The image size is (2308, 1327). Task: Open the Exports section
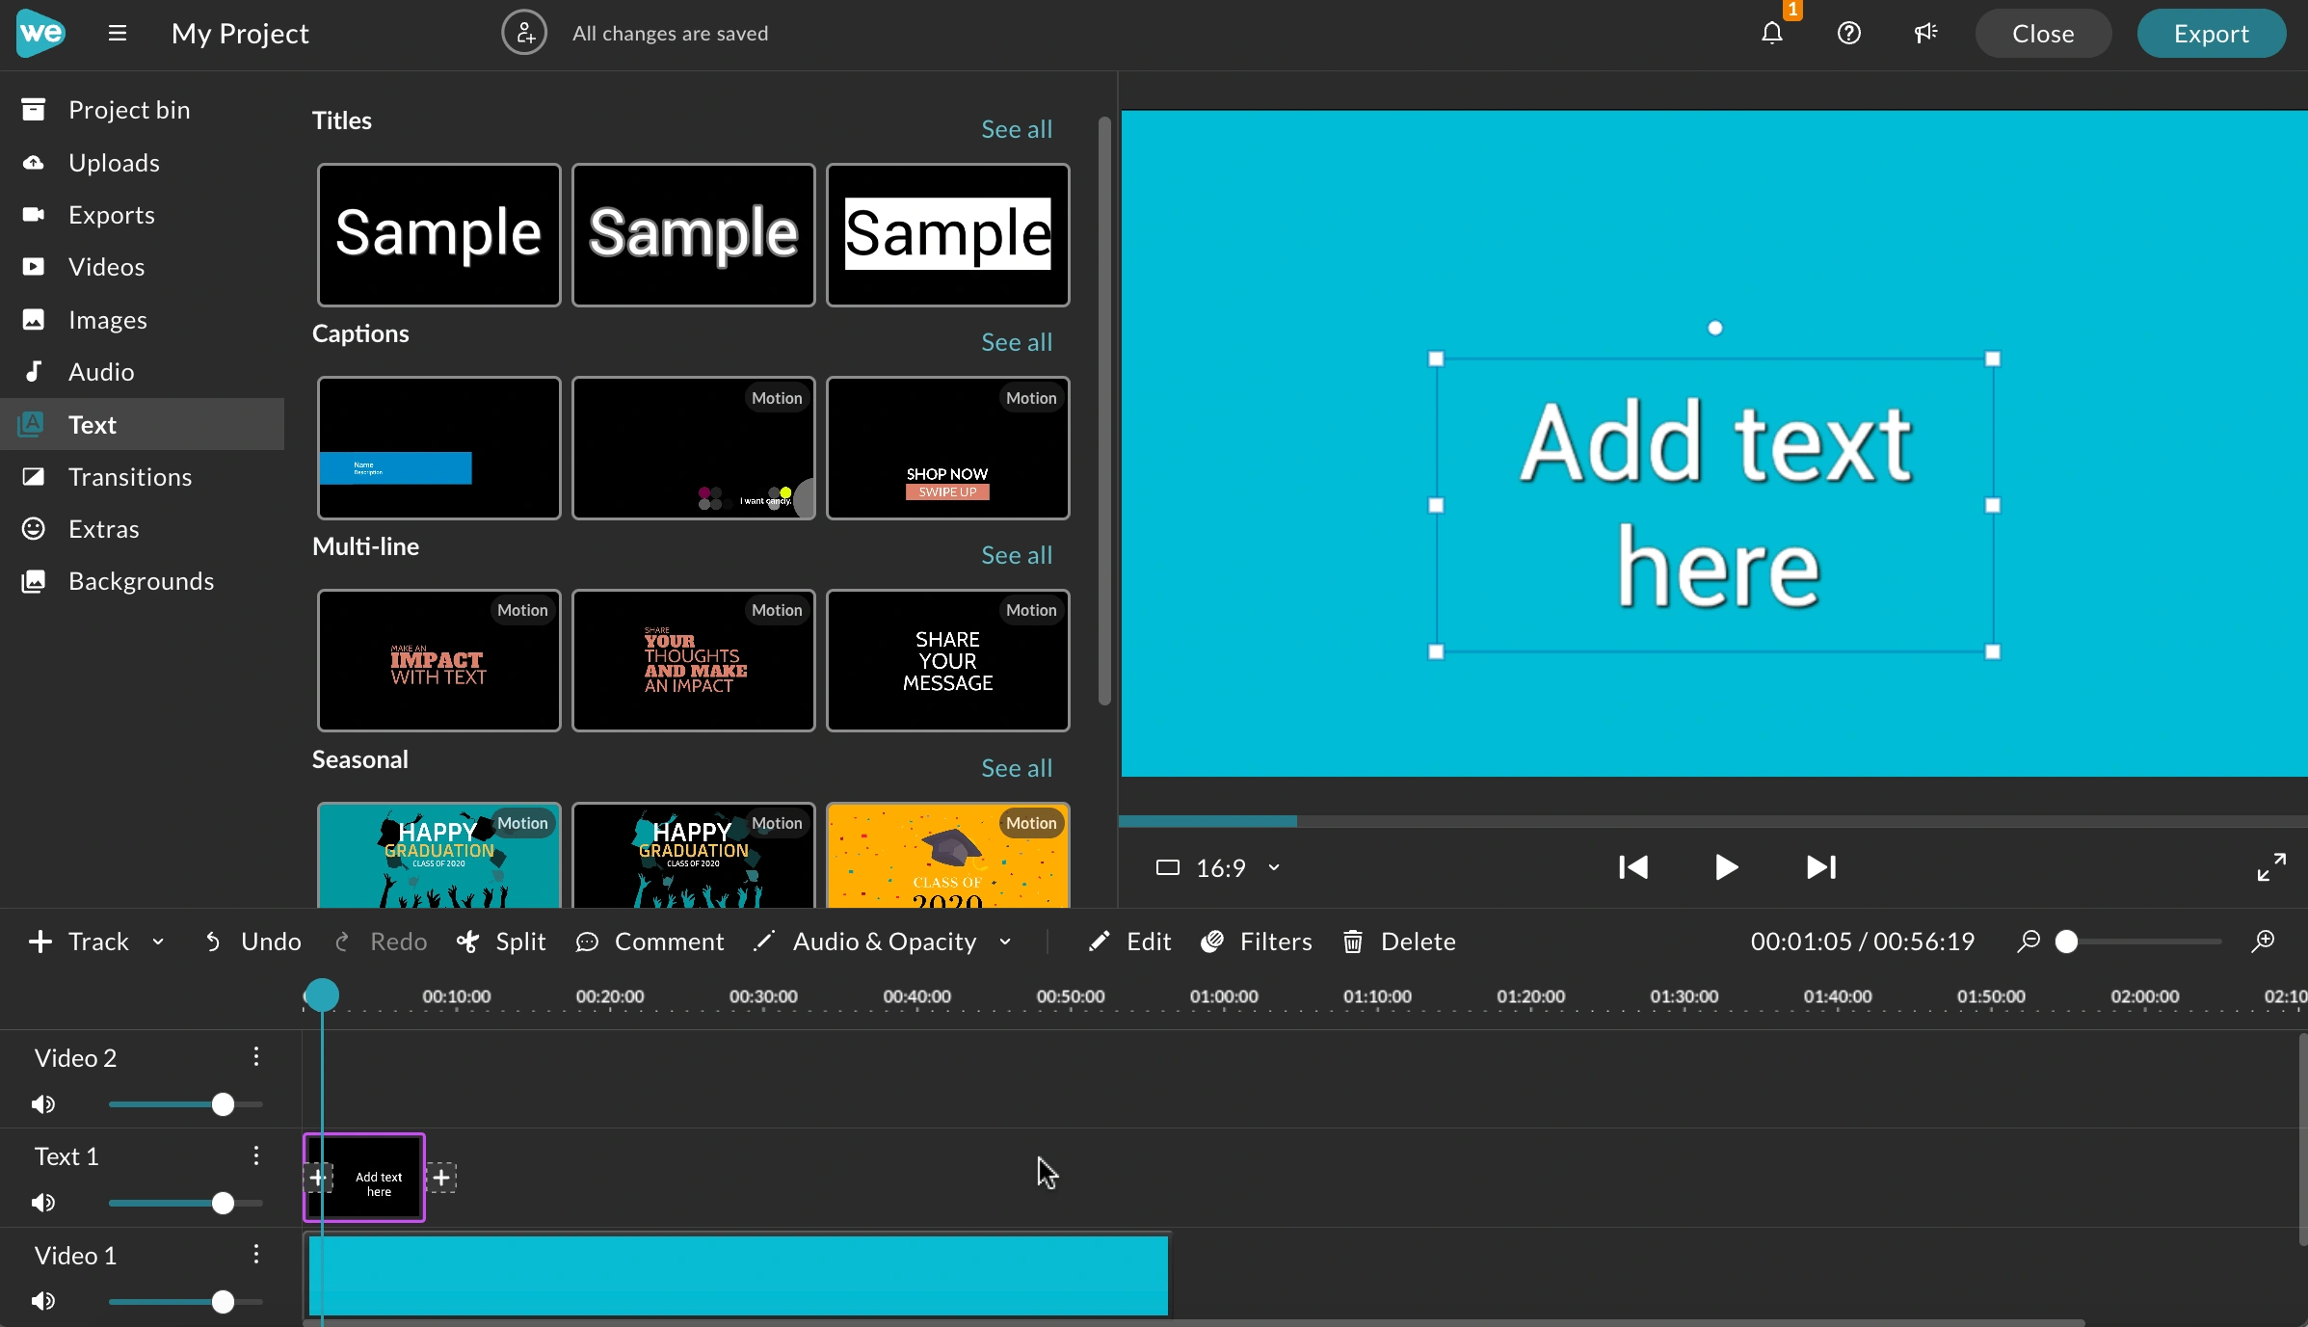[143, 215]
